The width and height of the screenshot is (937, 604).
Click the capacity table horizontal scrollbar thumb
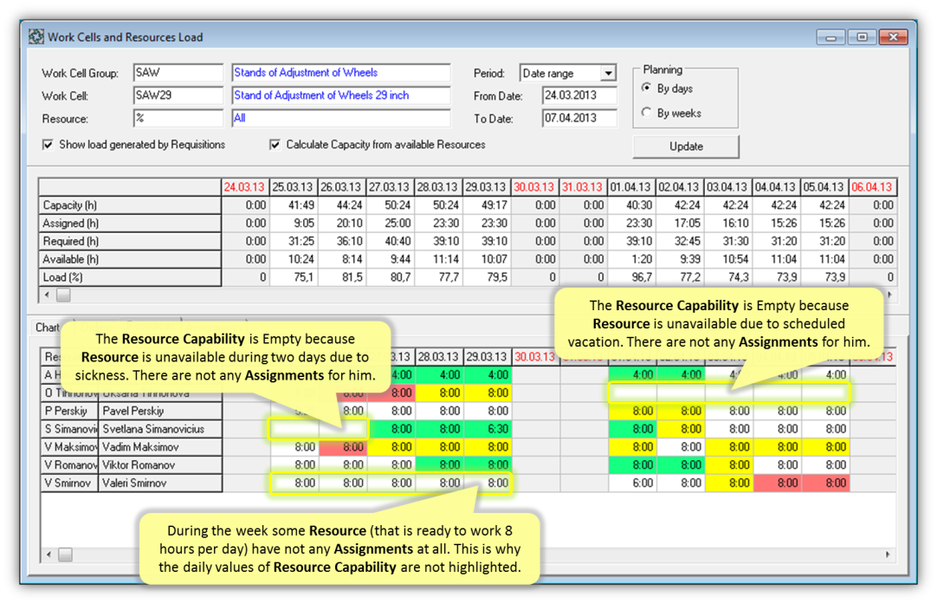click(x=63, y=295)
